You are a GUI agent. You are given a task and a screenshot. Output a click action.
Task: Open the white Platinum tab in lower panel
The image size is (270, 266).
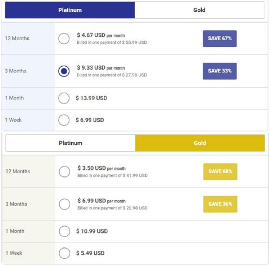click(70, 143)
